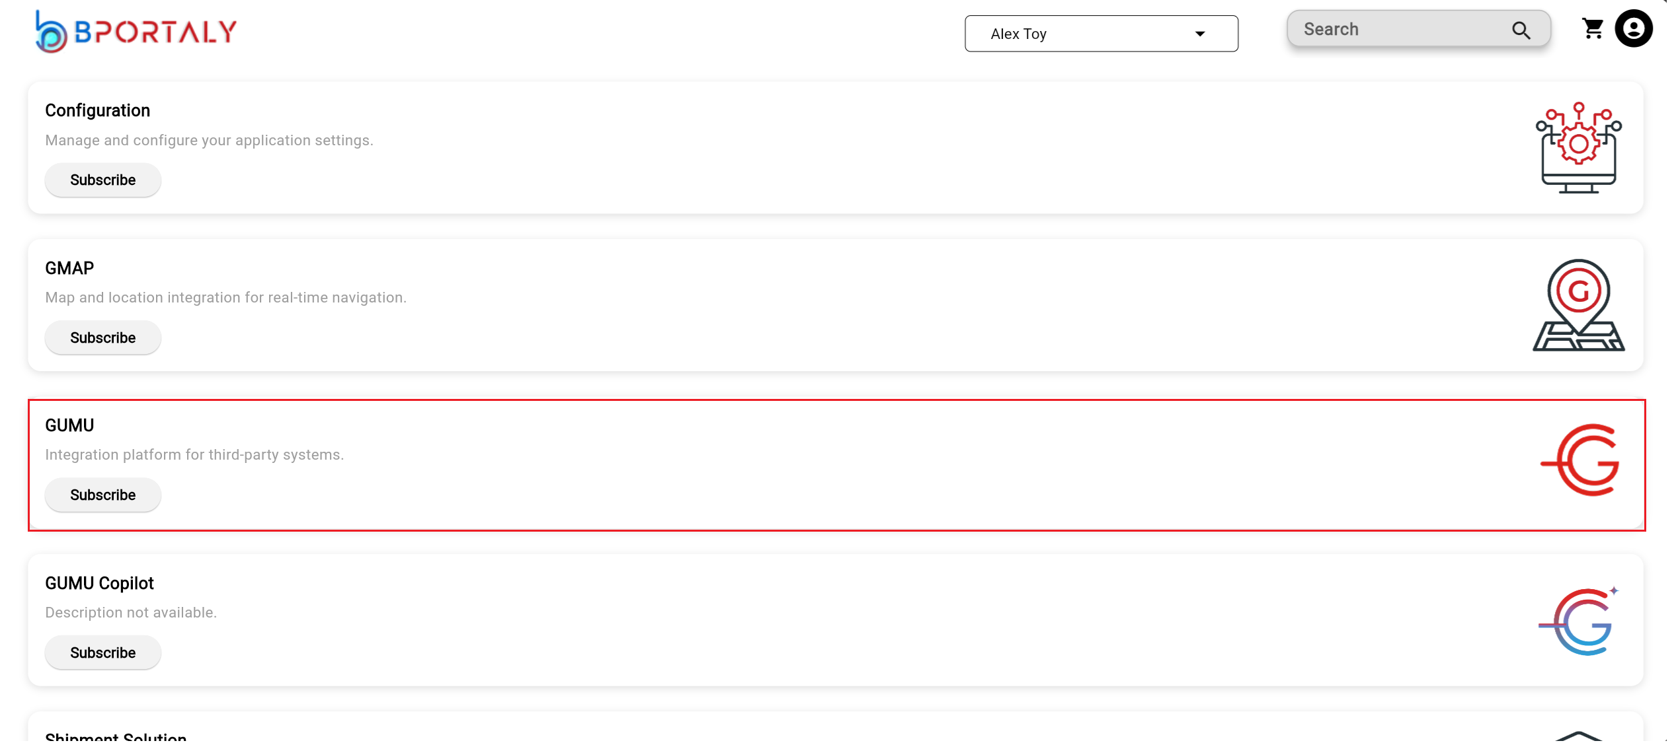Open the shopping cart

coord(1592,29)
